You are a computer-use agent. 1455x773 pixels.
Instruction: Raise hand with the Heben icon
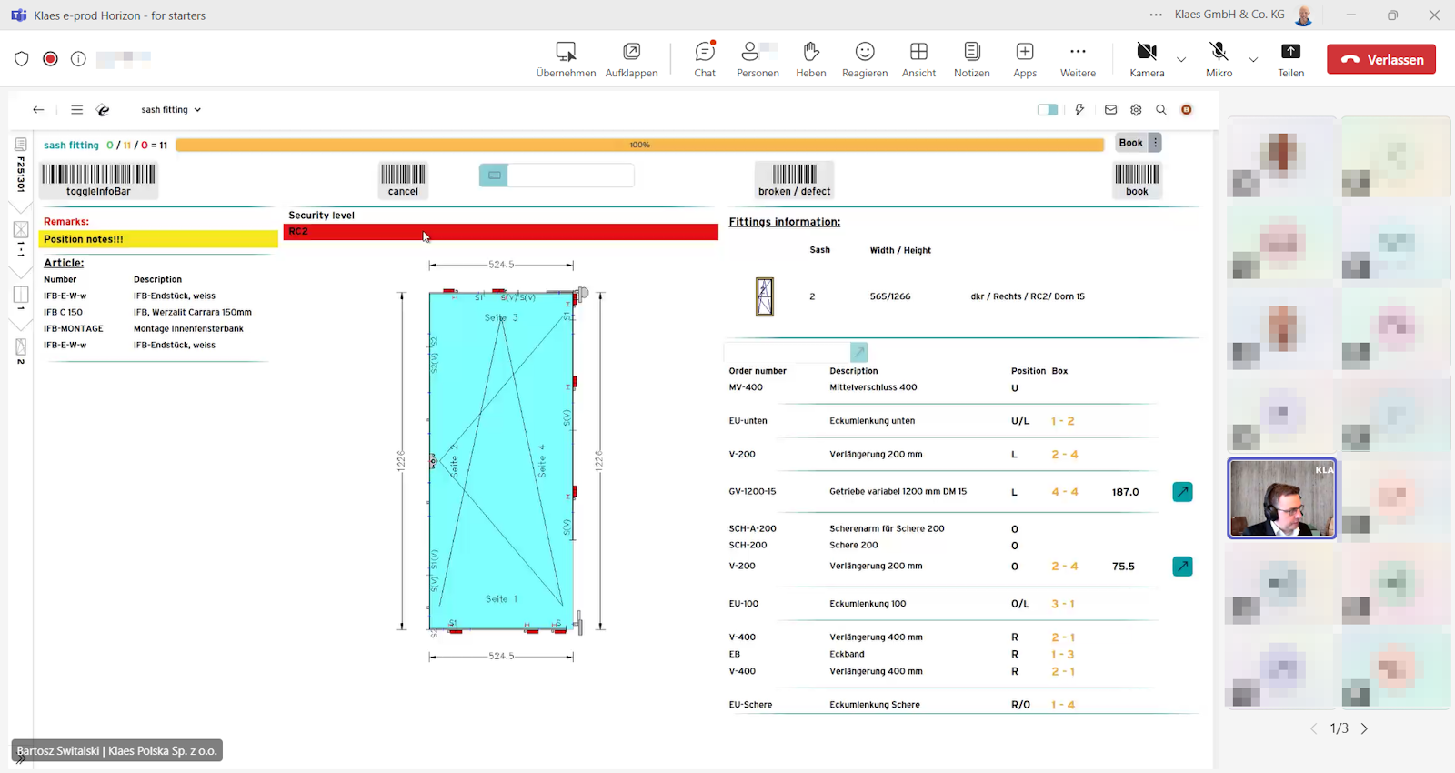coord(810,59)
